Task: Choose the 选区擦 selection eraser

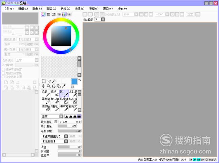Action: (73, 101)
